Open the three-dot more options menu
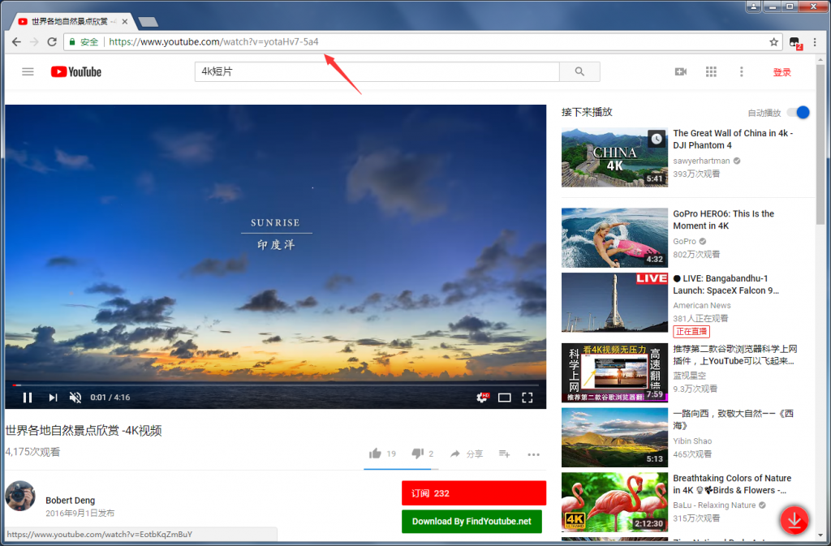This screenshot has height=546, width=831. [741, 71]
